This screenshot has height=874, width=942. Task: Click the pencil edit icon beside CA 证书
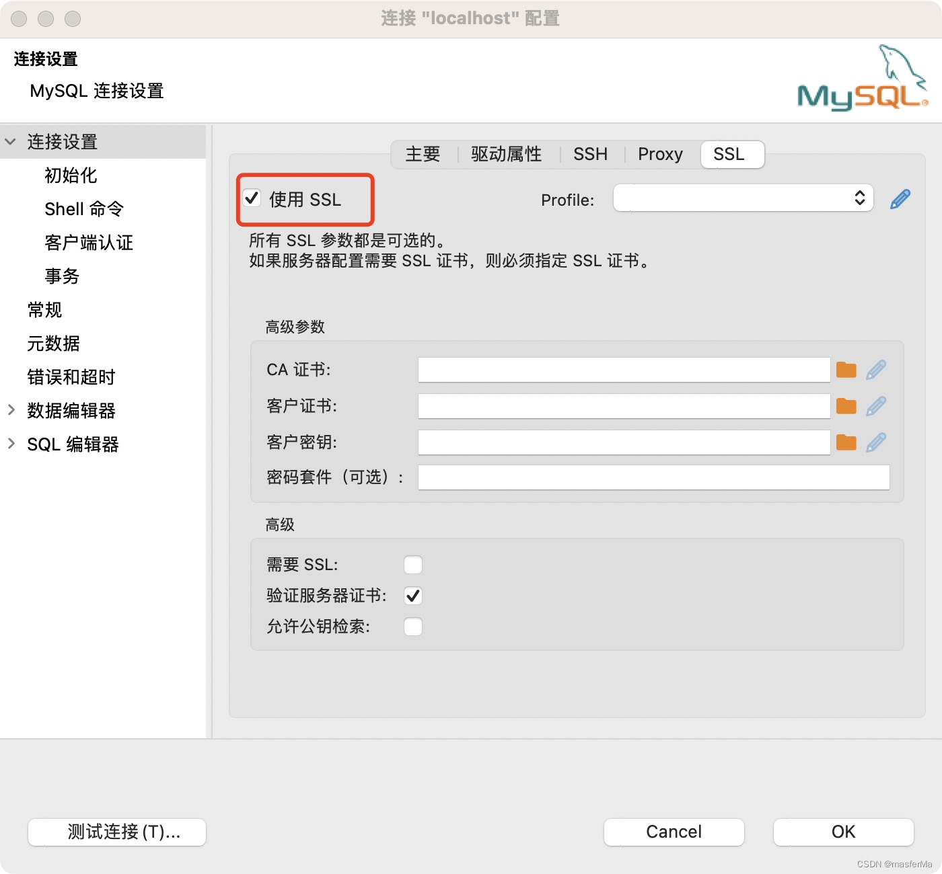coord(876,369)
